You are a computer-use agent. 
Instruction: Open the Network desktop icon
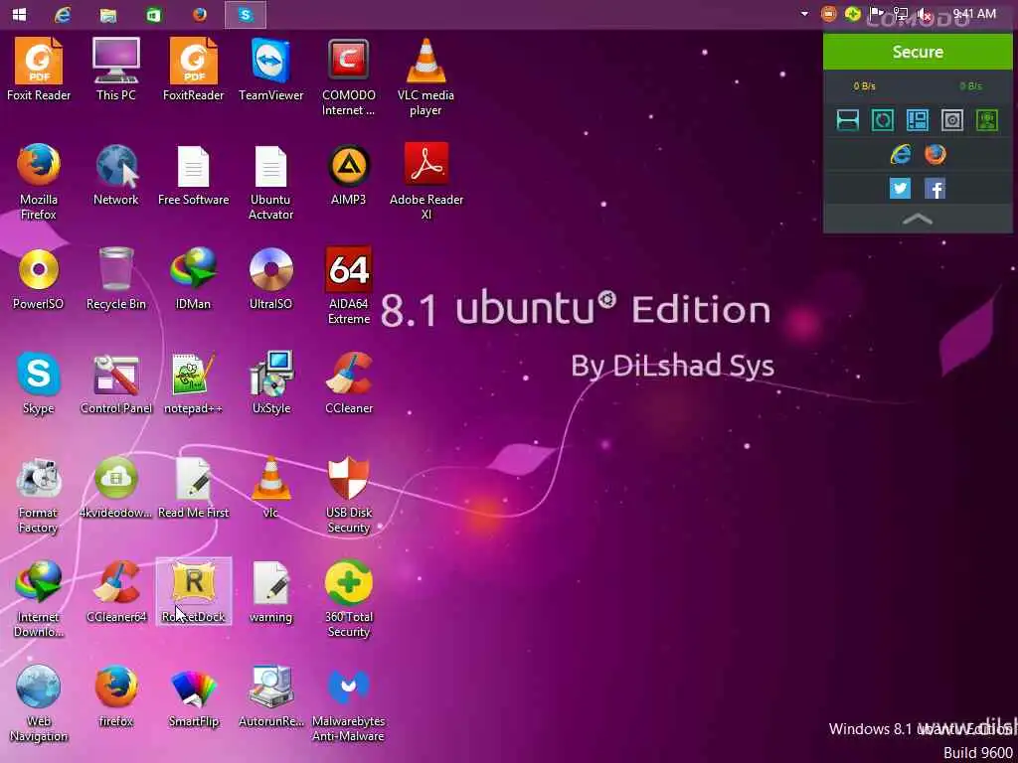point(116,175)
